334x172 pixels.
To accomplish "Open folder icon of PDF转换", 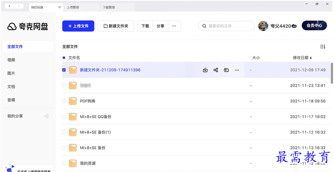I will 72,101.
